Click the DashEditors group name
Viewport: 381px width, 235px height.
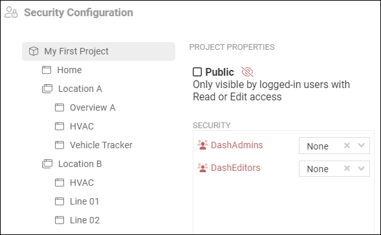235,168
